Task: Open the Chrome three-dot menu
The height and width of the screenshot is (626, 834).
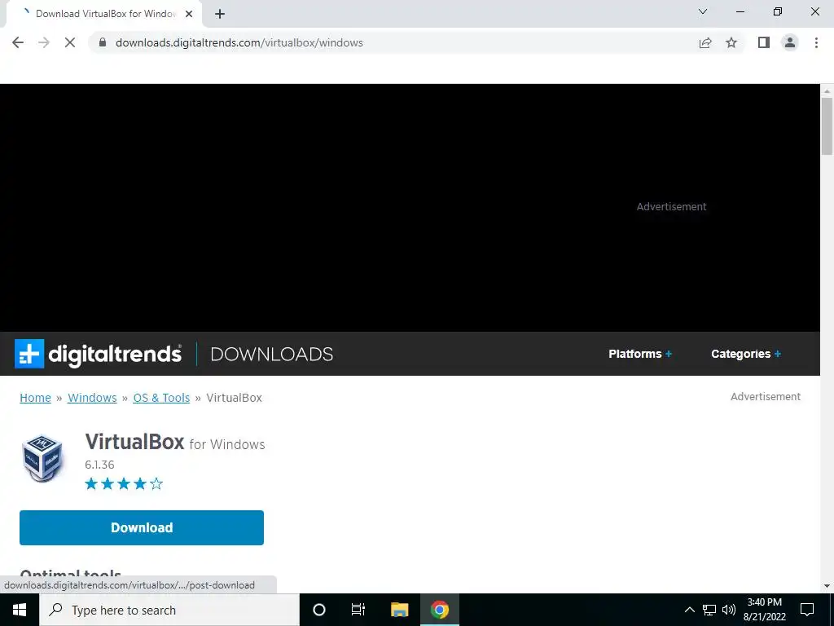Action: click(816, 42)
